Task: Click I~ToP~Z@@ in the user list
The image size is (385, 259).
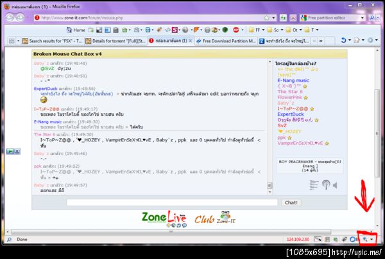Action: (293, 109)
